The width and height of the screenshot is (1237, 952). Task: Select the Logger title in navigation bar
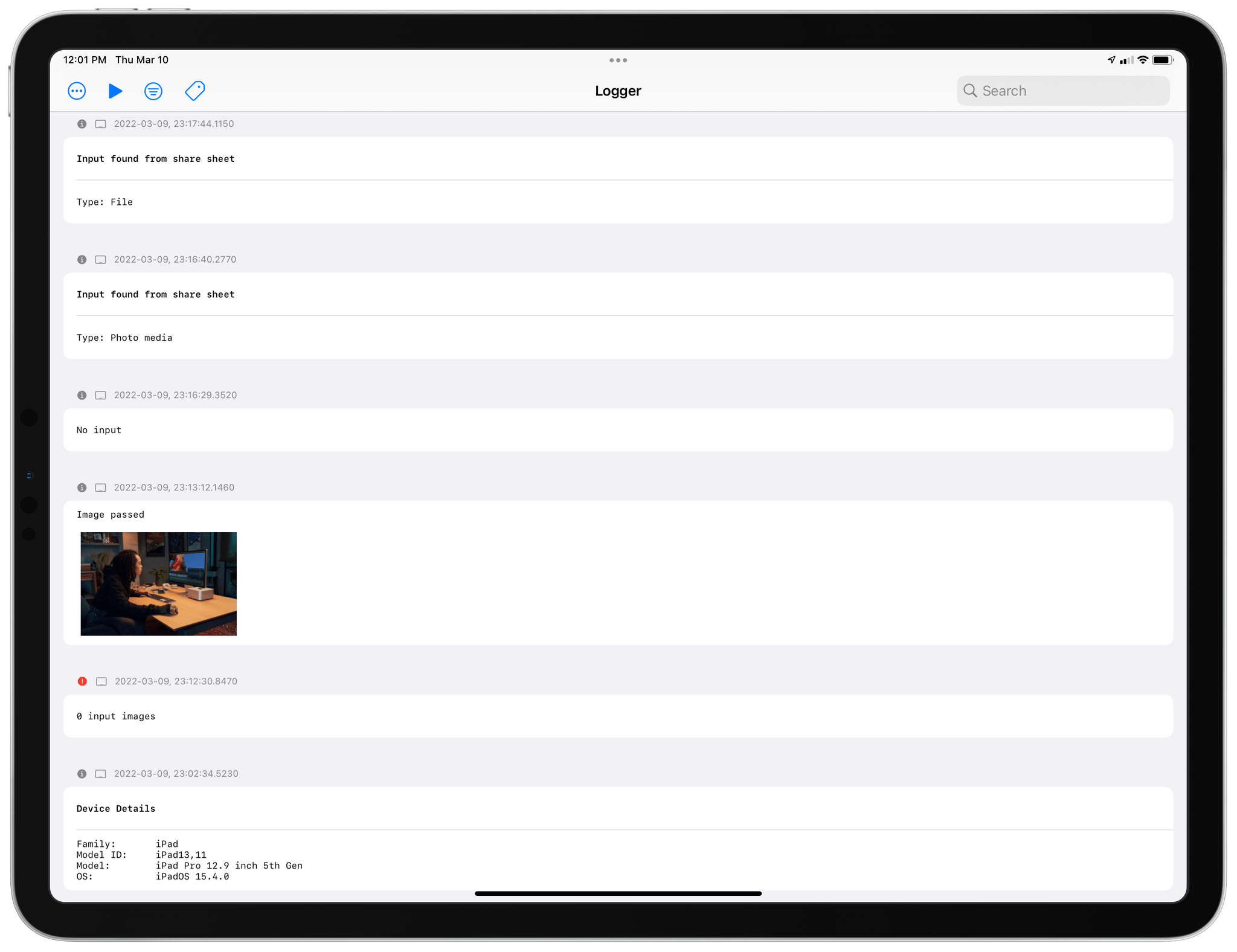pos(618,90)
